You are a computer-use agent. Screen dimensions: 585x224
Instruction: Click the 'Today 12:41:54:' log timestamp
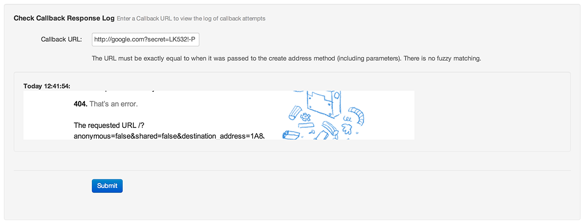(x=47, y=86)
